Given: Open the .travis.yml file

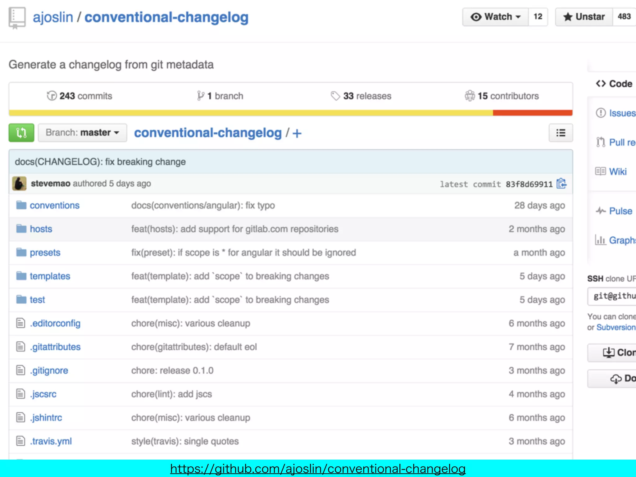Looking at the screenshot, I should point(51,442).
